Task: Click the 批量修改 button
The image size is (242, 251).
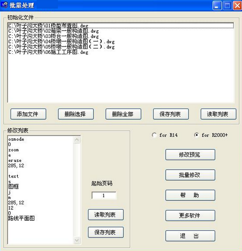Action: [190, 175]
